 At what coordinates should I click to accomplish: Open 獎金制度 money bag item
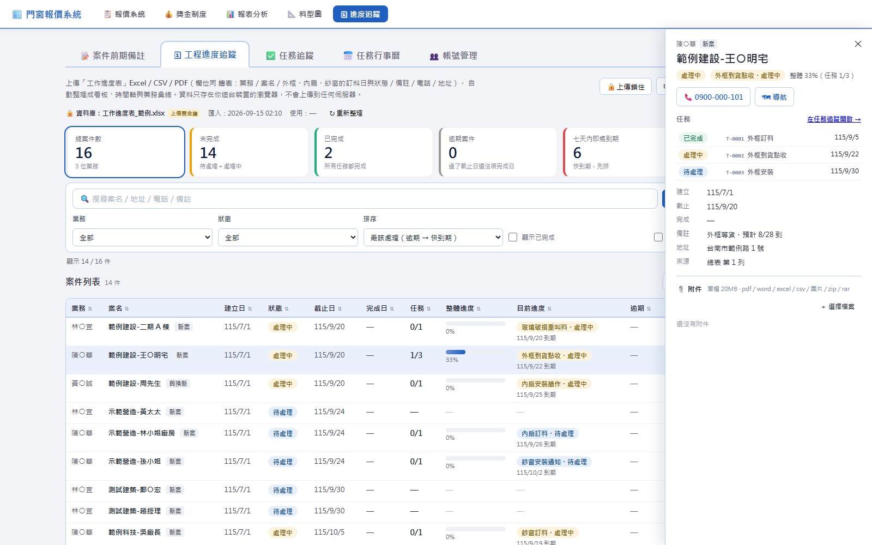pos(185,14)
